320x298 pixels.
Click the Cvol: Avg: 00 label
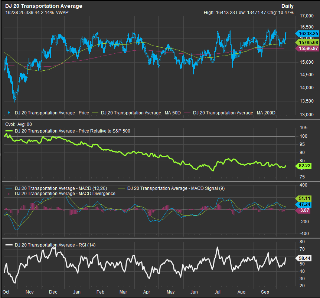19,124
